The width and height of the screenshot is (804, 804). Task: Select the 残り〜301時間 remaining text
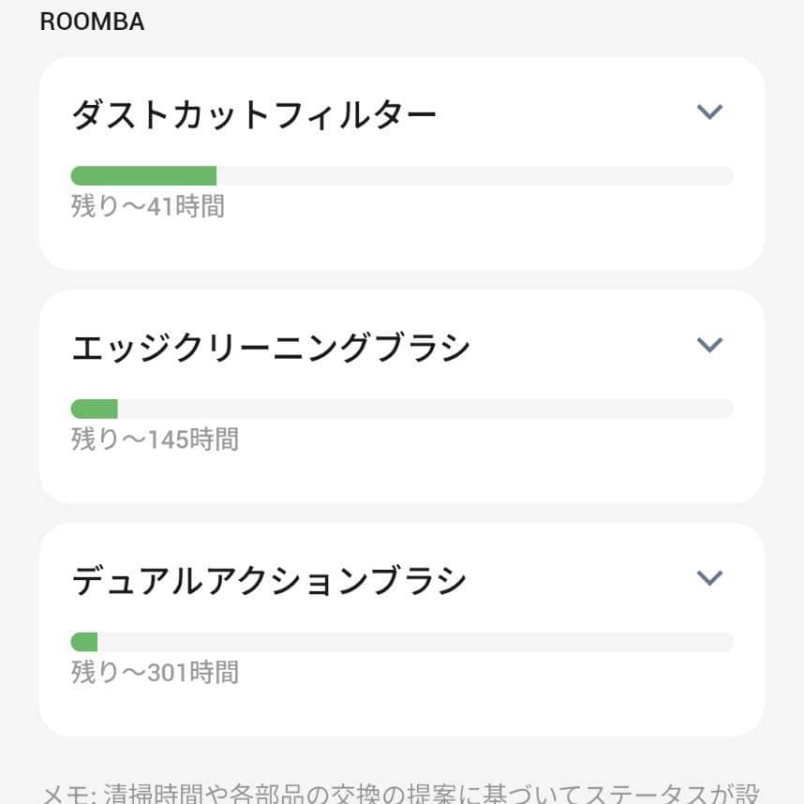point(155,672)
